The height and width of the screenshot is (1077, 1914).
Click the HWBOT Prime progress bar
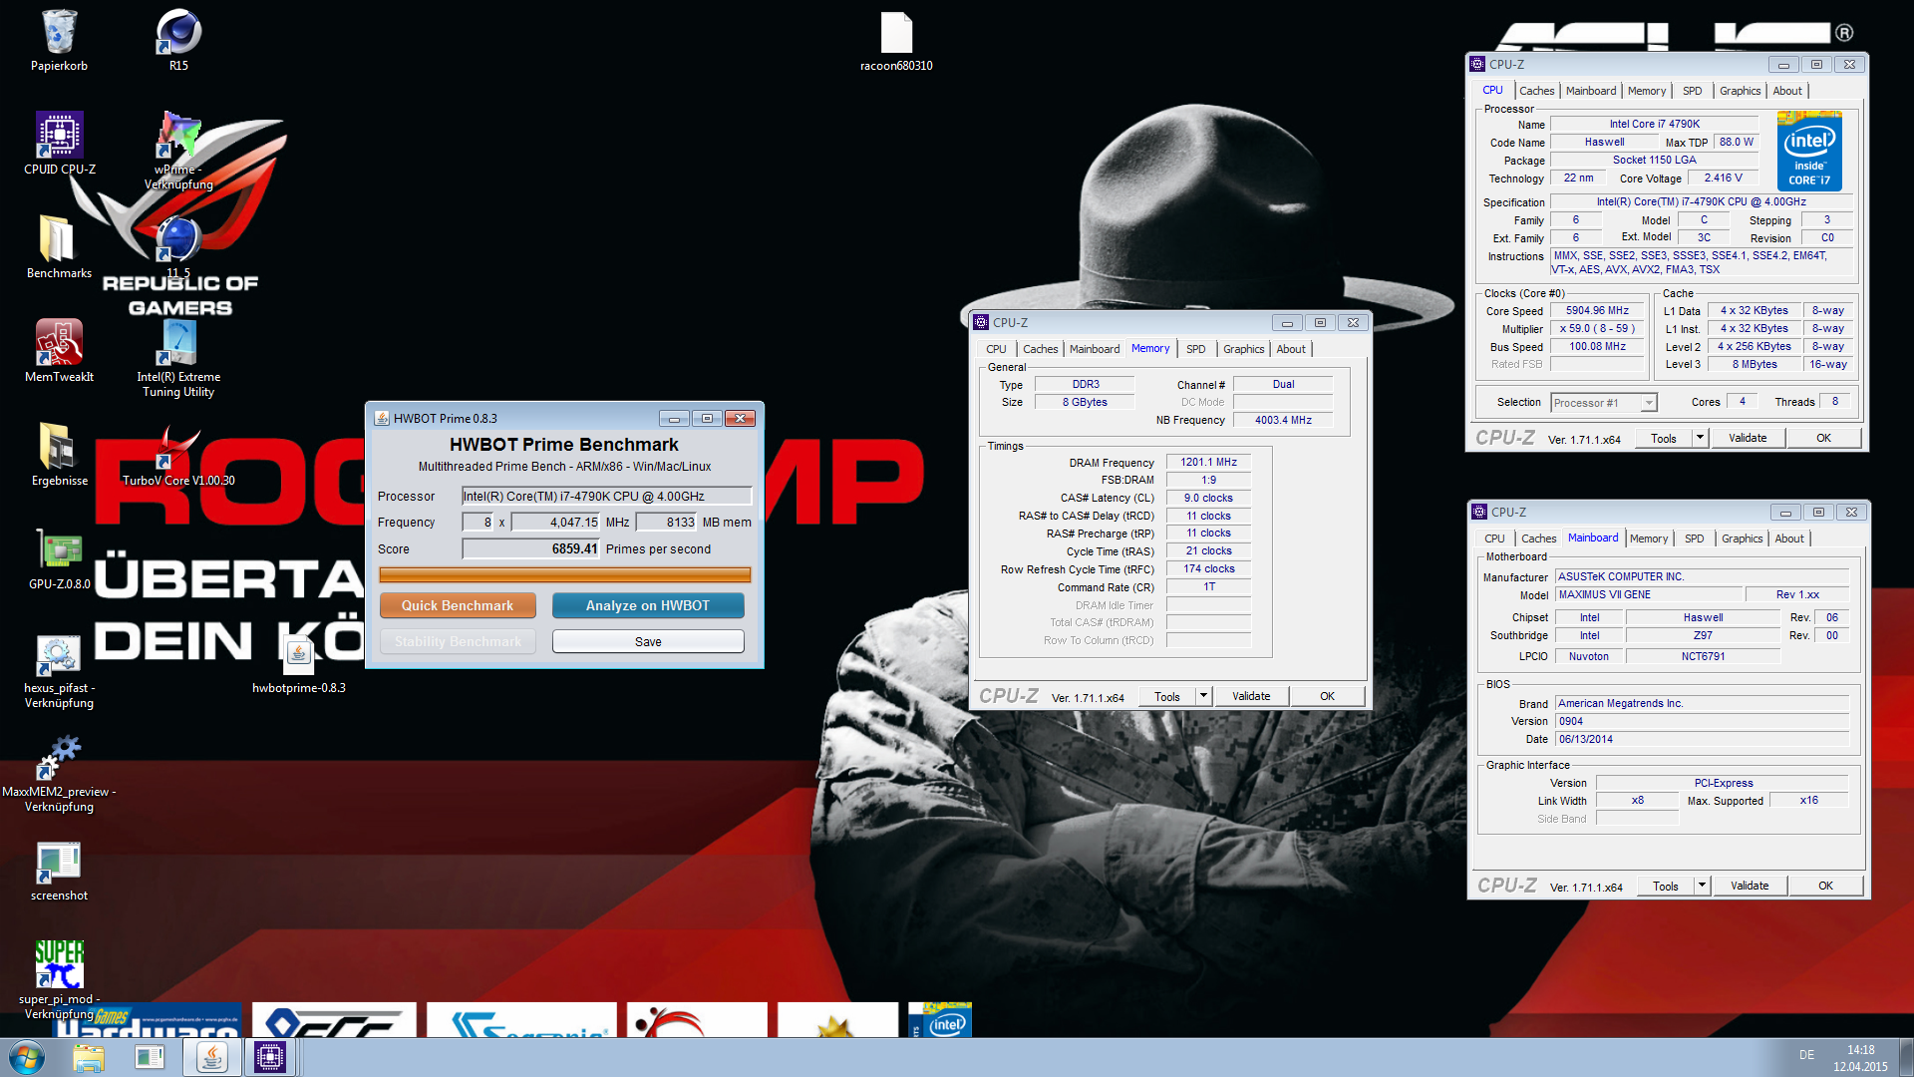coord(565,574)
